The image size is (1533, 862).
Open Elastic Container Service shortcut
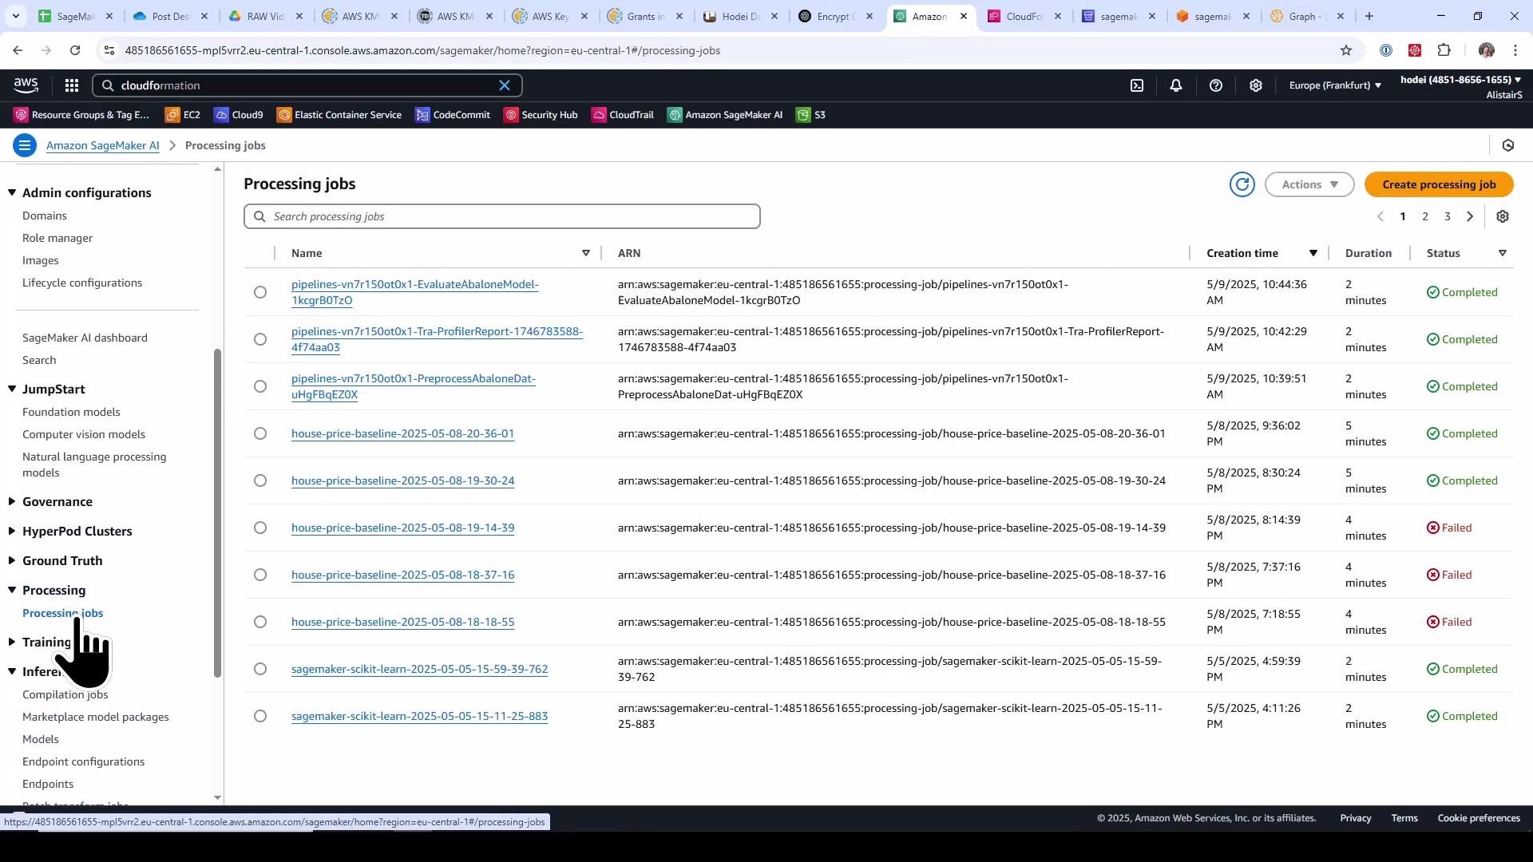pos(339,115)
